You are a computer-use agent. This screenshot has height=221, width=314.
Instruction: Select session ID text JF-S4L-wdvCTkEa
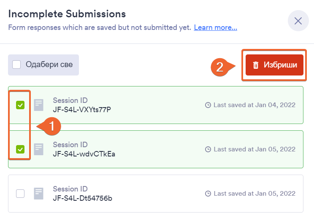(84, 154)
